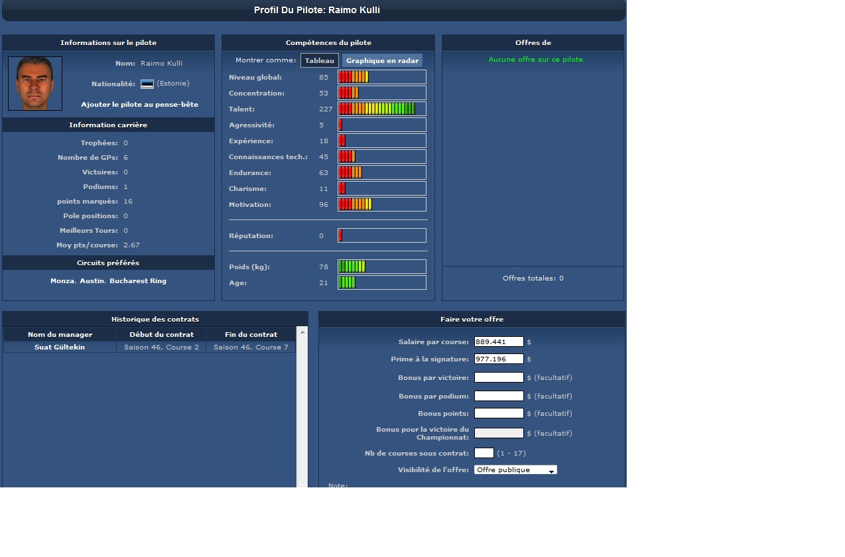Click the 'Circuits préférés' section header
Screen dimensions: 845x557
point(108,263)
